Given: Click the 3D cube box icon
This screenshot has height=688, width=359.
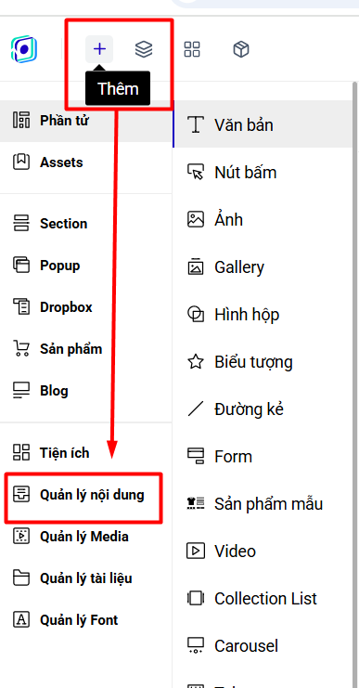Looking at the screenshot, I should [x=241, y=49].
